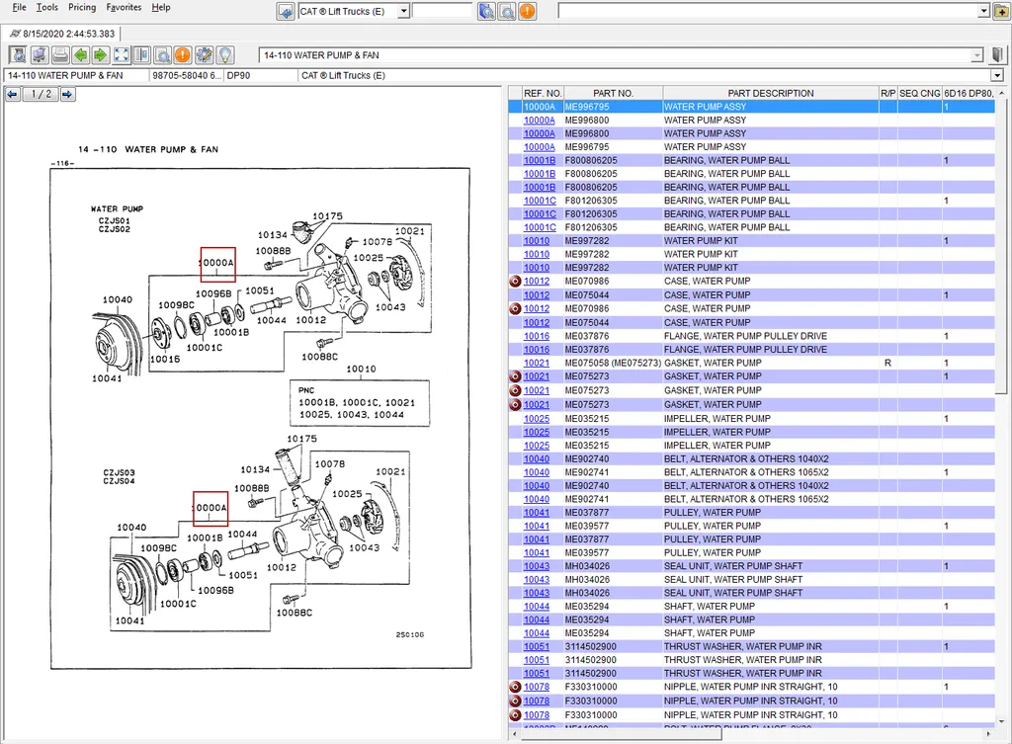The height and width of the screenshot is (744, 1012).
Task: Click the first icon in the viewer toolbar
Action: [19, 55]
